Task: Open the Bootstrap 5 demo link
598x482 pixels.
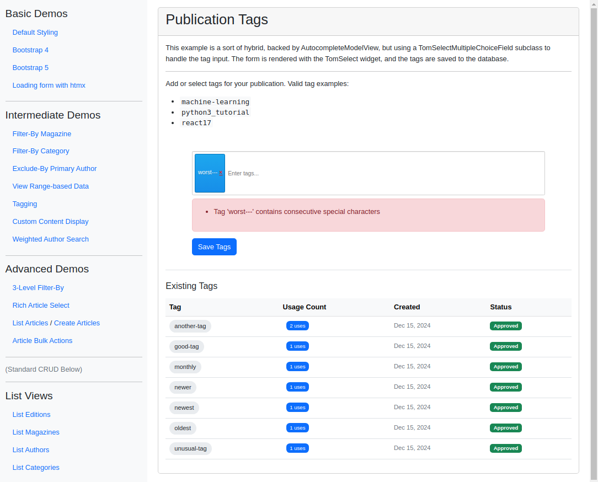Action: tap(30, 67)
